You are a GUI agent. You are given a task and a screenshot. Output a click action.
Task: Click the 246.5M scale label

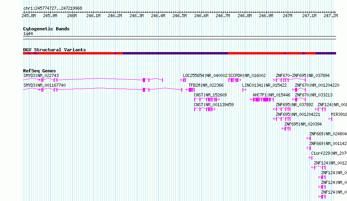coord(179,16)
